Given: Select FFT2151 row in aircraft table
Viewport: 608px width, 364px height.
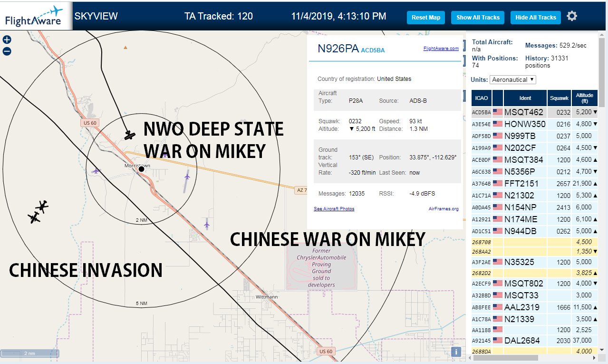Looking at the screenshot, I should click(x=535, y=184).
